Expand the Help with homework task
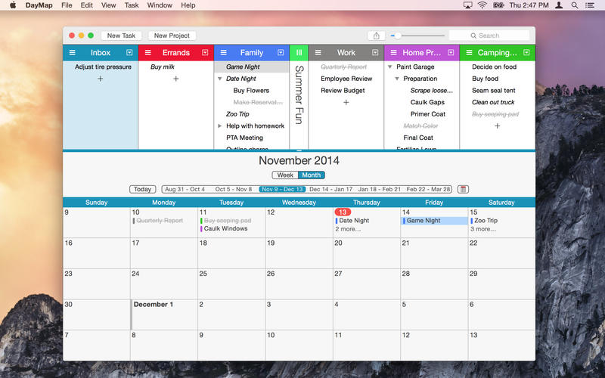This screenshot has width=605, height=378. (219, 126)
